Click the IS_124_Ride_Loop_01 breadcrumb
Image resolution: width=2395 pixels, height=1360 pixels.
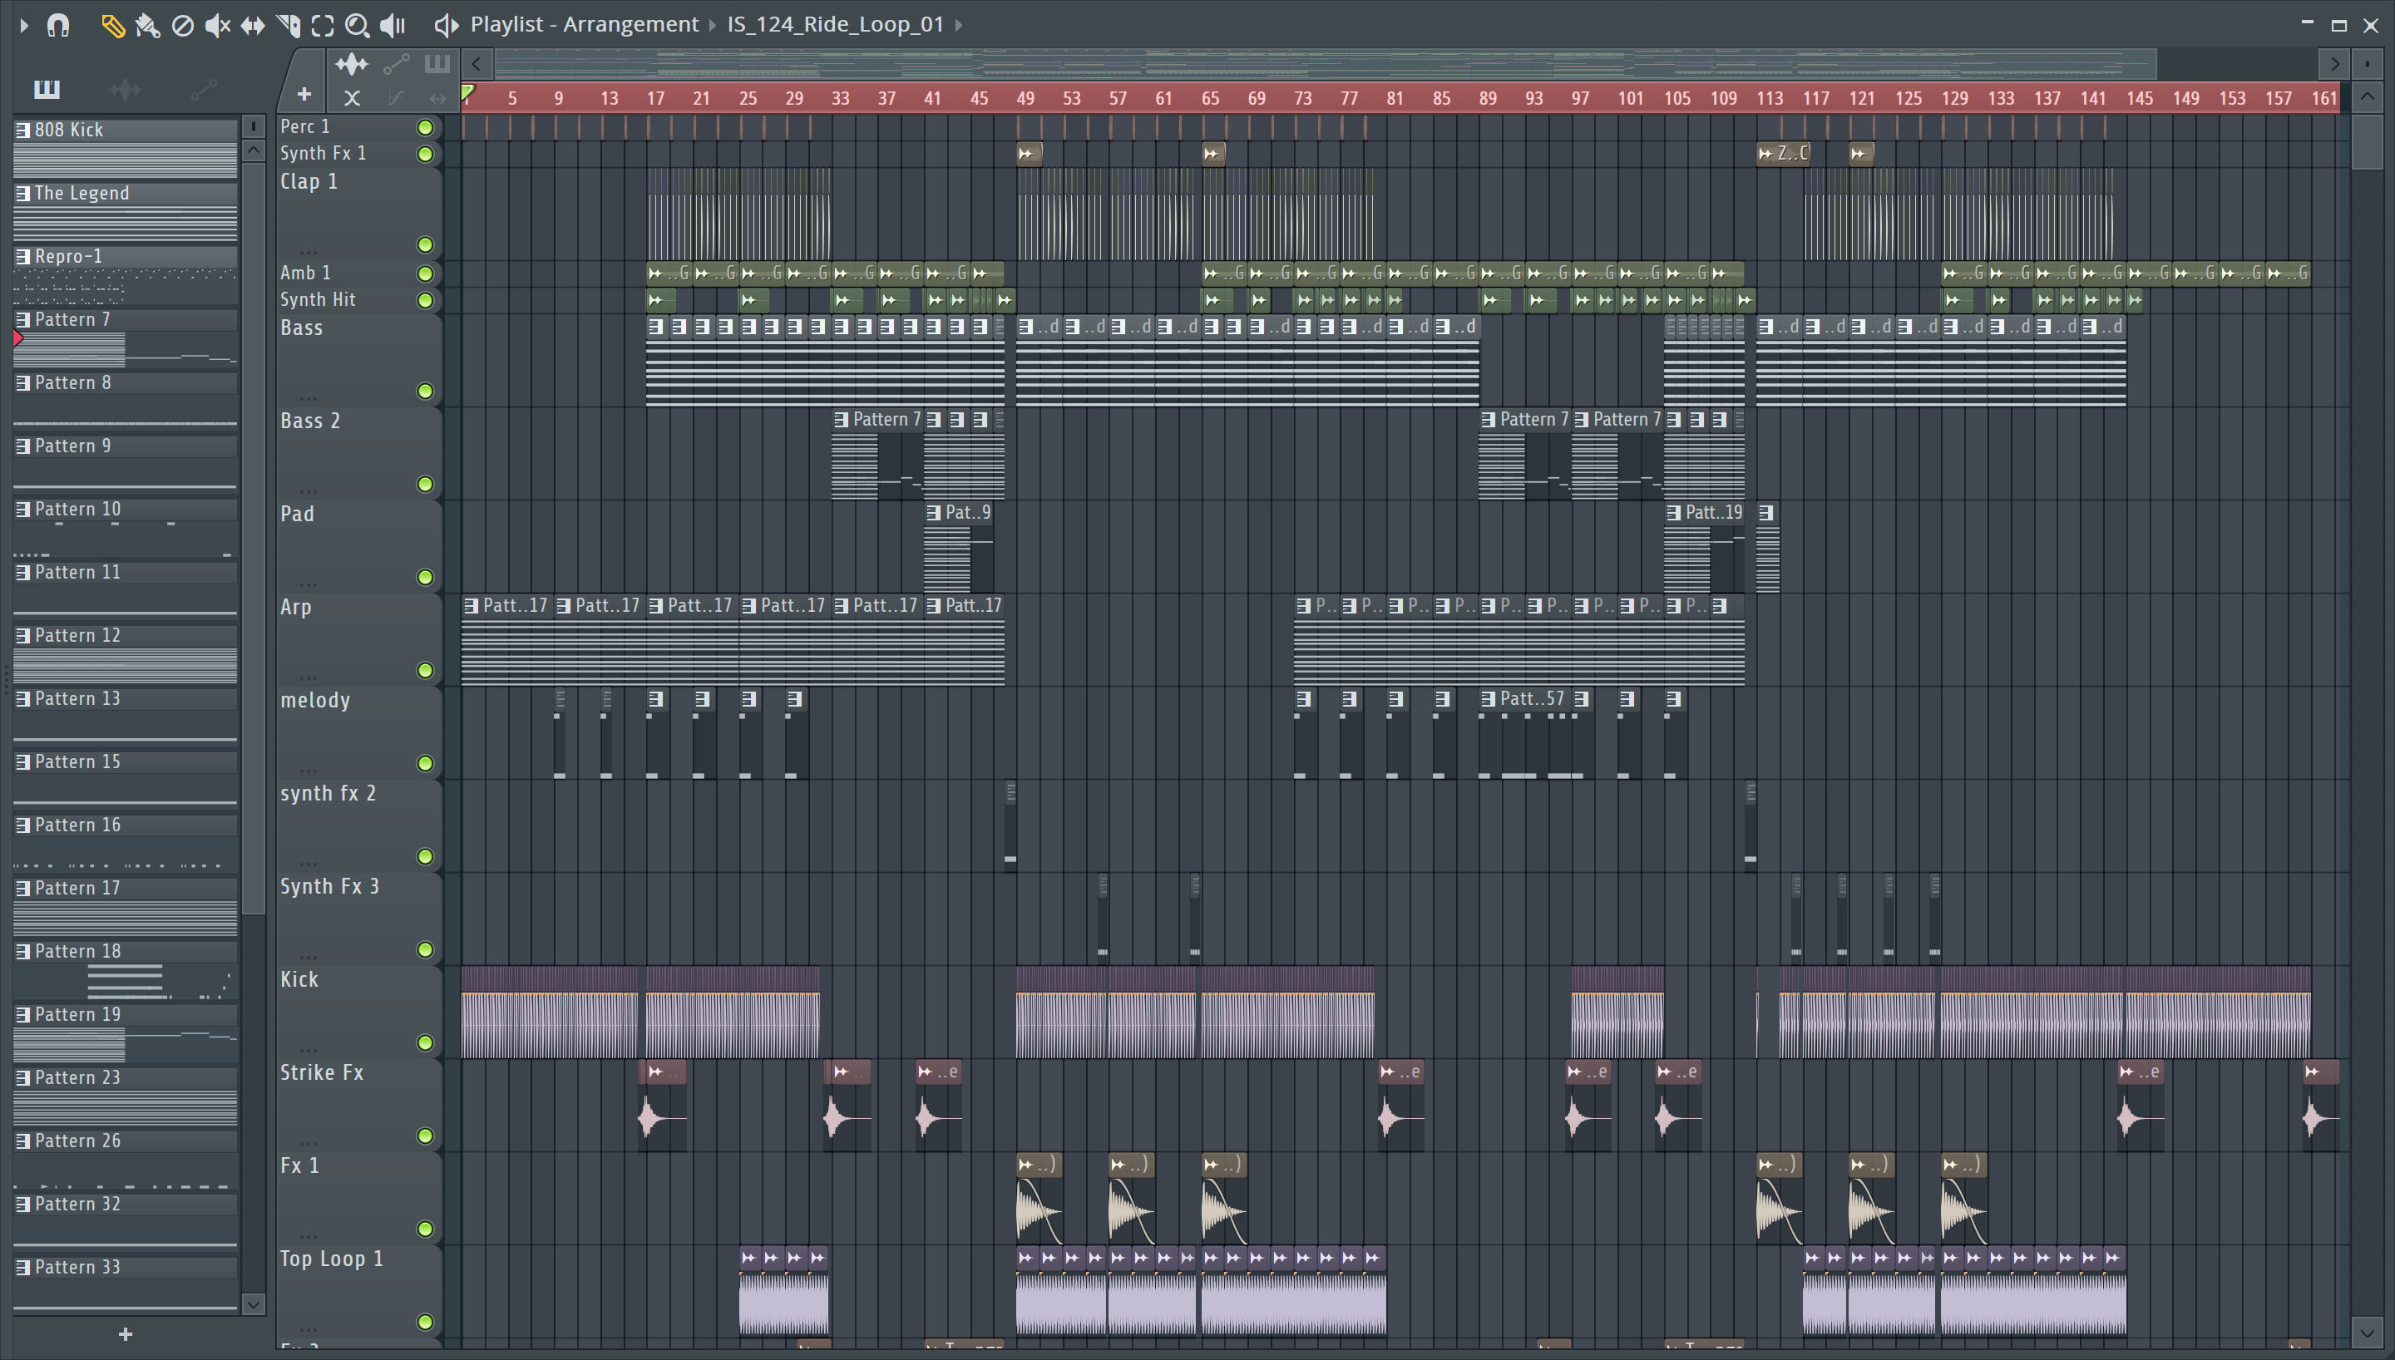(835, 24)
